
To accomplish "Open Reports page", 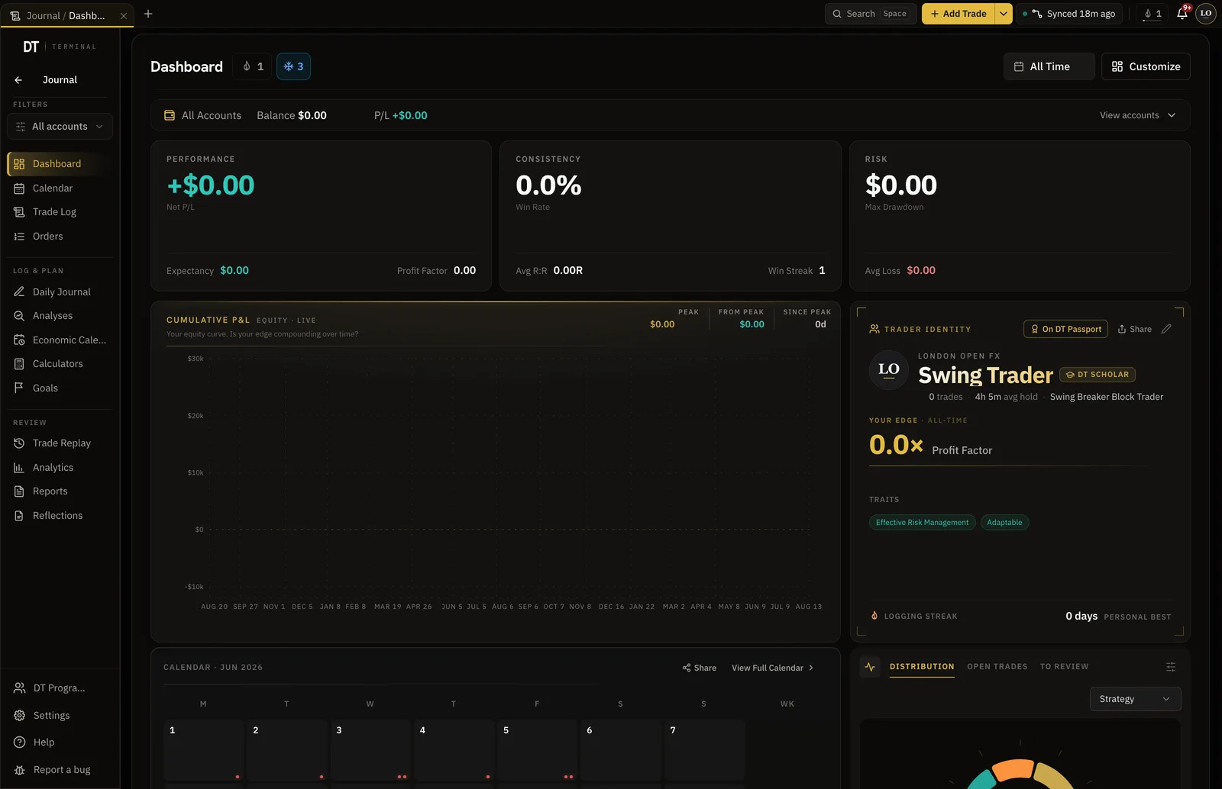I will pyautogui.click(x=60, y=491).
